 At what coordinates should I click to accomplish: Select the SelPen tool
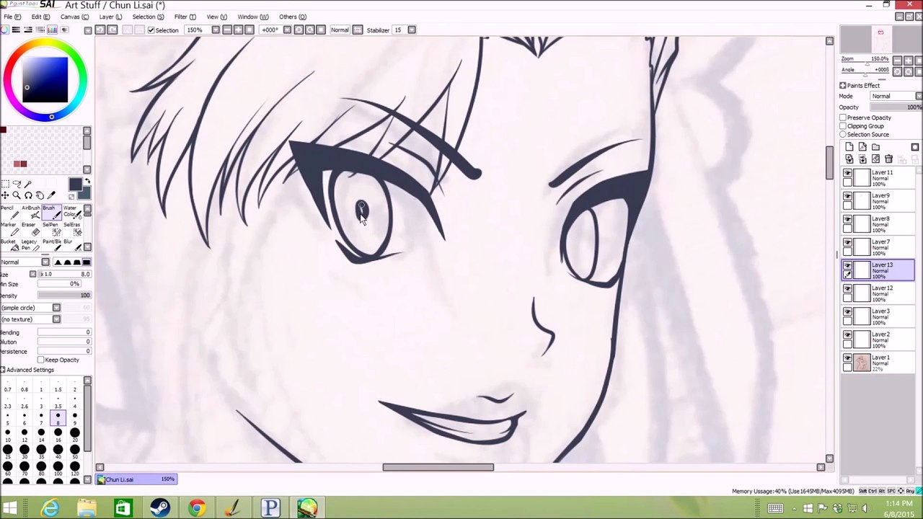[50, 229]
